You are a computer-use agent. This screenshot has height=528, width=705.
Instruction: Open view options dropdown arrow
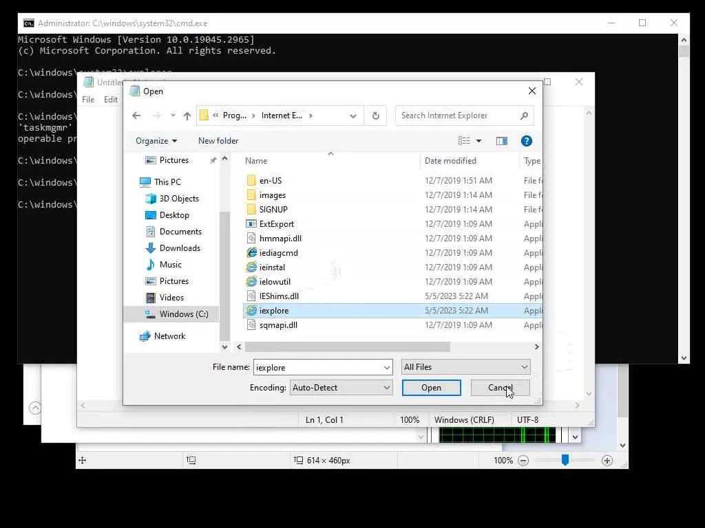point(479,141)
